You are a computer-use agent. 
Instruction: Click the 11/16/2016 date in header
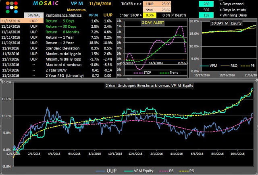100,4
